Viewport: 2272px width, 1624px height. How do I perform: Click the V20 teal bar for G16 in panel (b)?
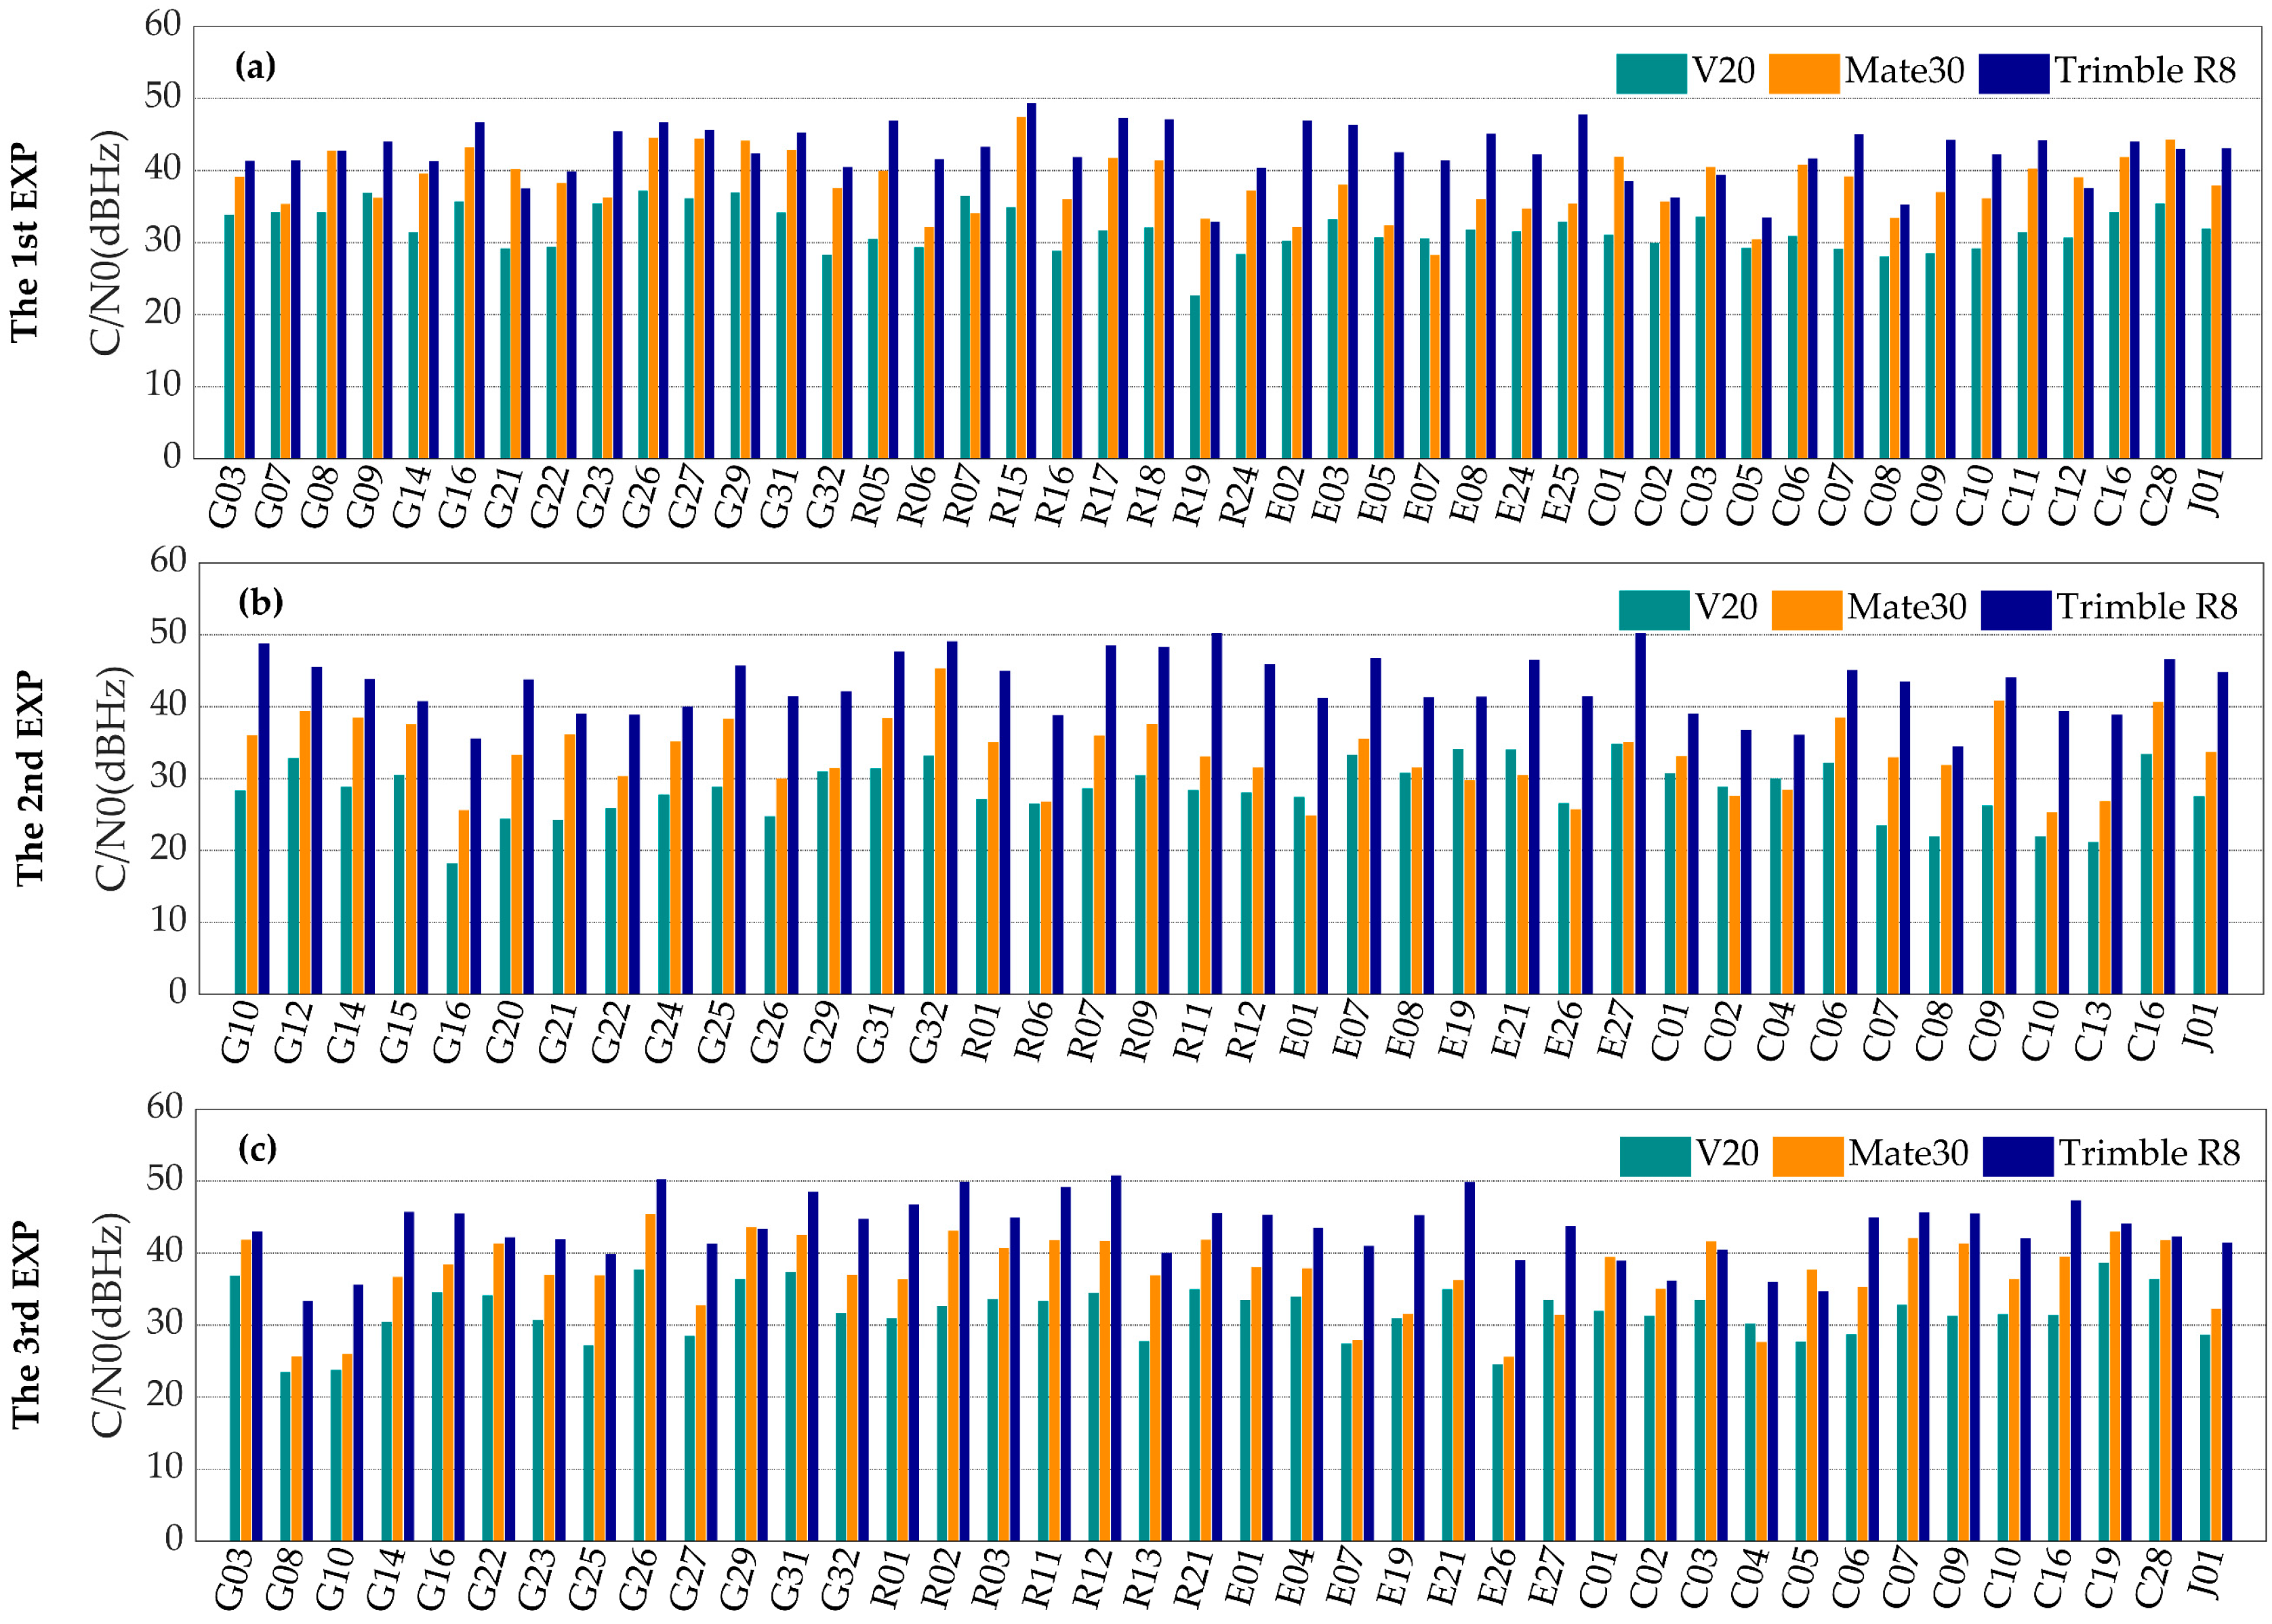point(452,929)
